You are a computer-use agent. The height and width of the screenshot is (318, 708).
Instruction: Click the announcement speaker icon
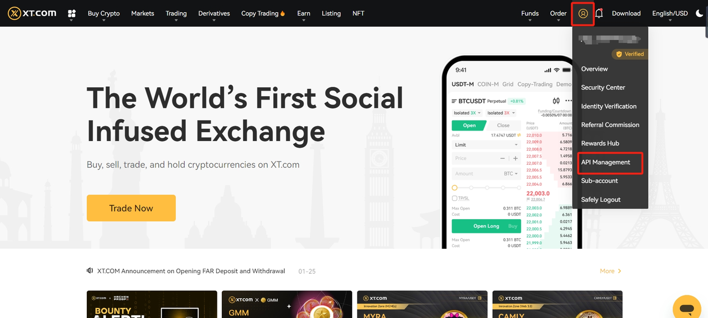90,271
